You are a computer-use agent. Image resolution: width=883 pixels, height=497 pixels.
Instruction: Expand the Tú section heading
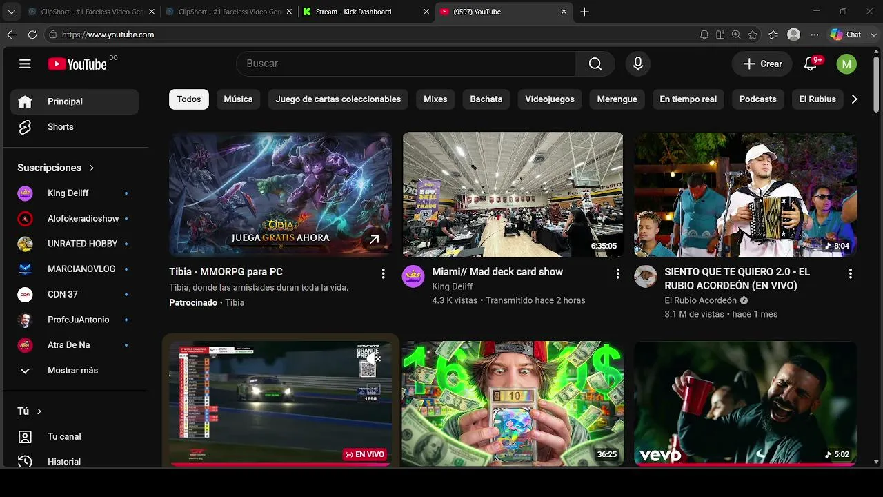(x=30, y=411)
